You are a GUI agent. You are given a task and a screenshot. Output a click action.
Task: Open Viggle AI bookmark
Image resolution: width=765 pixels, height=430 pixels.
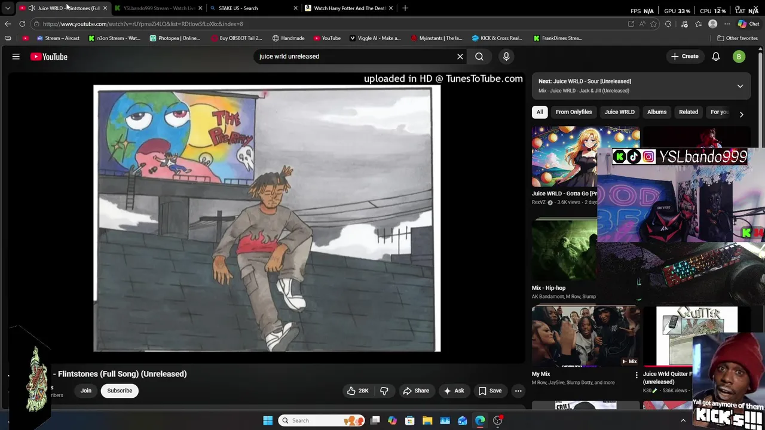[x=375, y=38]
